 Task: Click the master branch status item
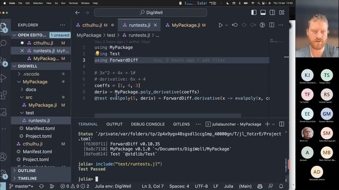click(21, 186)
